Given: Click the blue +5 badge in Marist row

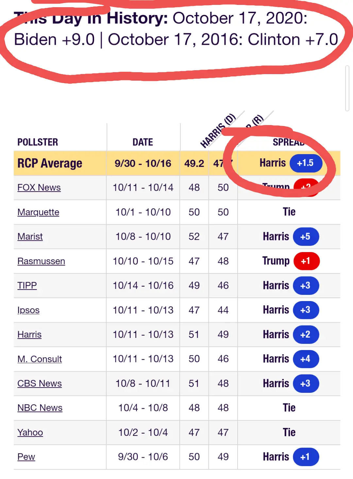Looking at the screenshot, I should point(306,237).
